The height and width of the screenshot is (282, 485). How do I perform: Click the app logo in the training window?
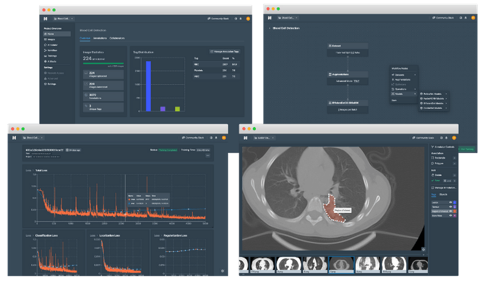click(14, 138)
